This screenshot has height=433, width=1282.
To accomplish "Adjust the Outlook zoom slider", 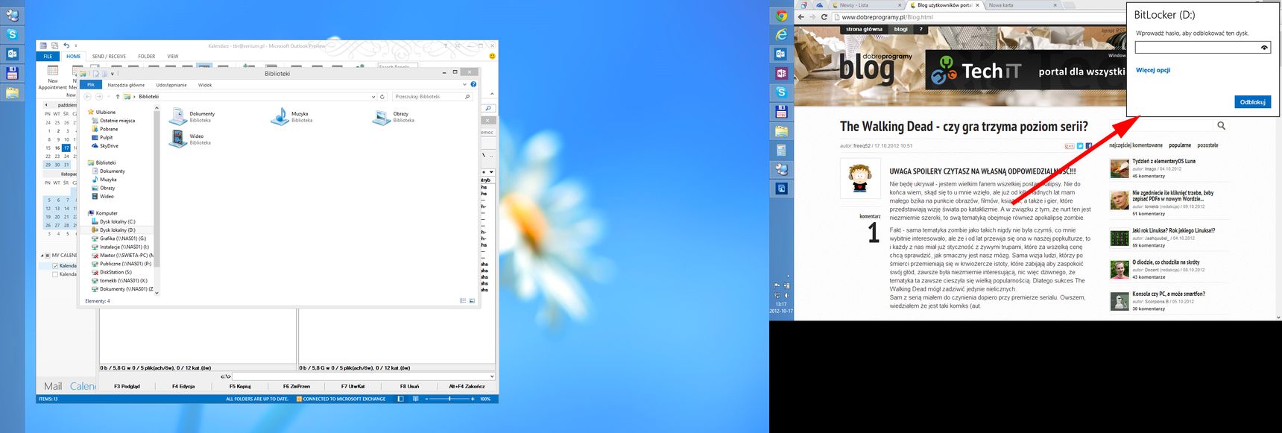I will 449,399.
